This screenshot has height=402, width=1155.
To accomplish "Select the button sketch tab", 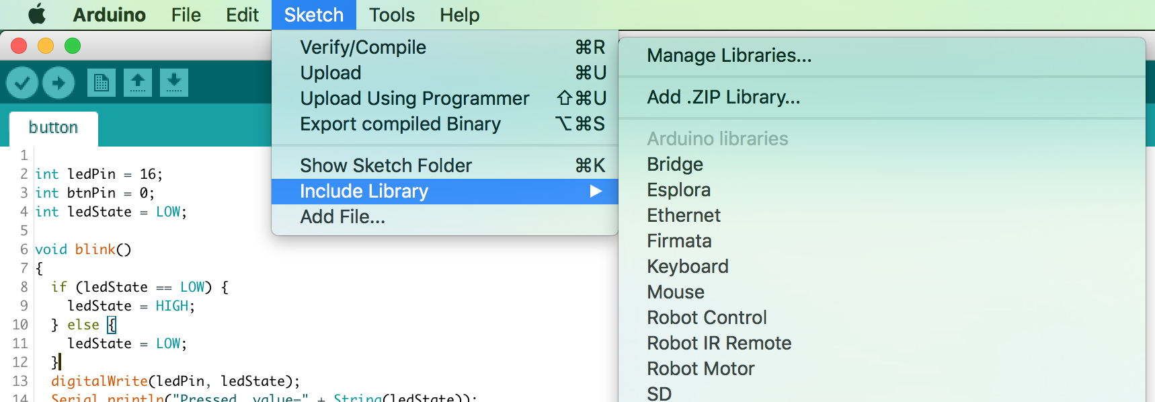I will [54, 128].
